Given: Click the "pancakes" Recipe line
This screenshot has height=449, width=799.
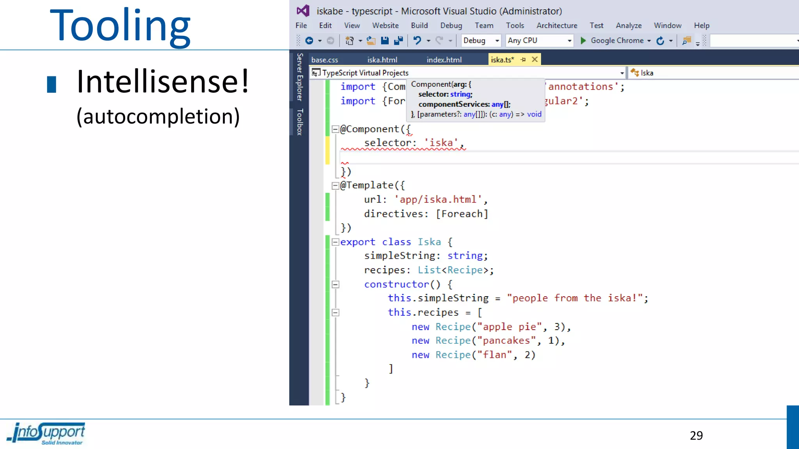Looking at the screenshot, I should pos(488,341).
